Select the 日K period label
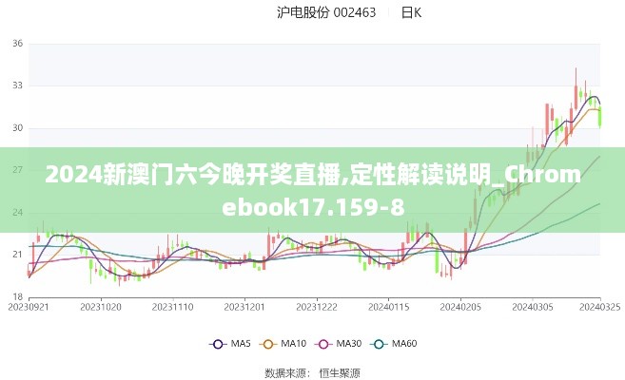 coord(411,12)
